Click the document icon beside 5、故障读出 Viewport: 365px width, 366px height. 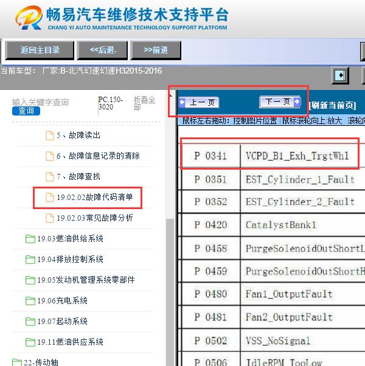tap(50, 136)
